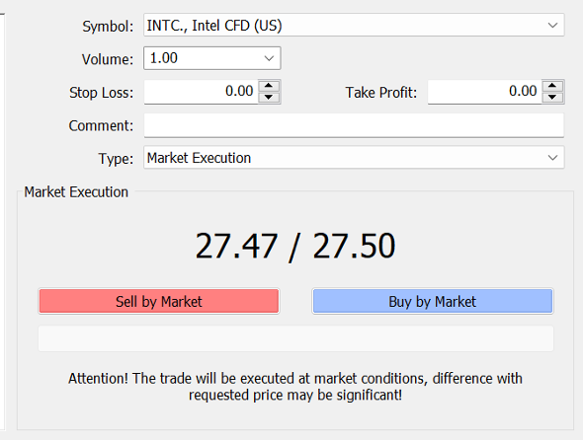Decrease Take Profit with down arrow
This screenshot has height=441, width=584.
coord(552,98)
